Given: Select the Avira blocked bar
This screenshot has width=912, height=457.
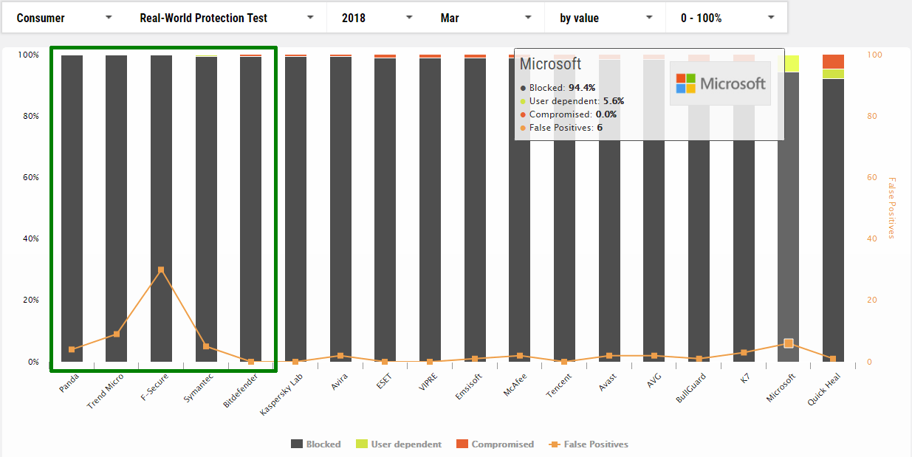Looking at the screenshot, I should 340,209.
